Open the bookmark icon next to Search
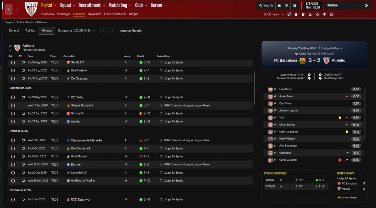Viewport: 376px width, 208px height. (279, 5)
